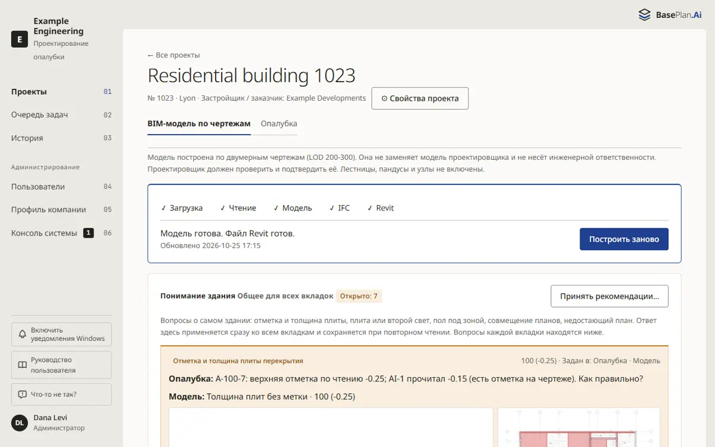715x447 pixels.
Task: Select the Чтение step
Action: 238,208
